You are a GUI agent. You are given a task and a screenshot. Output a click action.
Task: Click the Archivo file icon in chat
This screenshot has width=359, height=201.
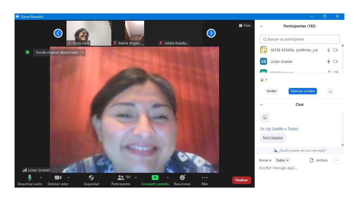(311, 160)
